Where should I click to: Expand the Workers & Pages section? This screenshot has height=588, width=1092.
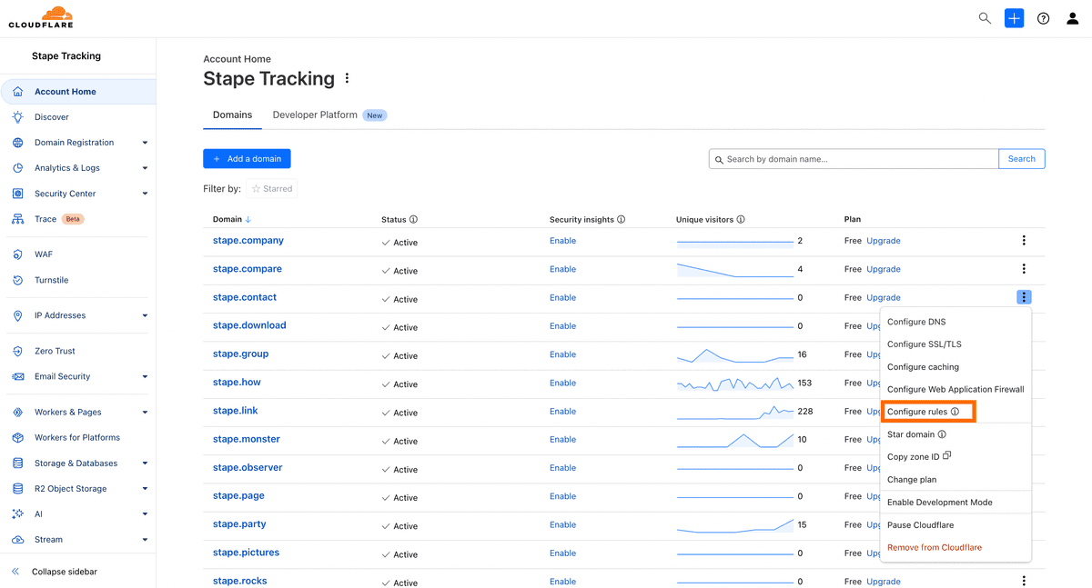145,413
